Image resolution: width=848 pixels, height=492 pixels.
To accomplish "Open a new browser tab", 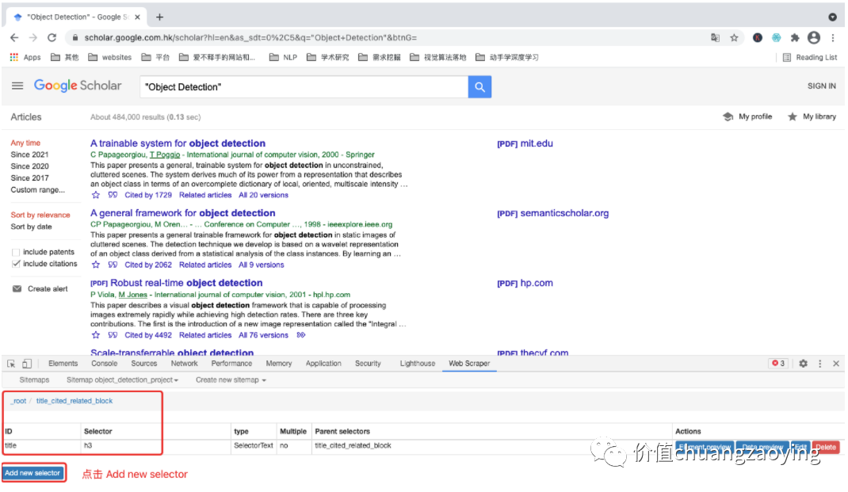I will pos(159,17).
